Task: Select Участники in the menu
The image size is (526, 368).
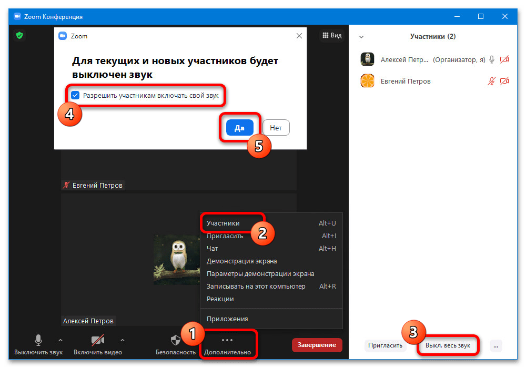Action: 271,223
